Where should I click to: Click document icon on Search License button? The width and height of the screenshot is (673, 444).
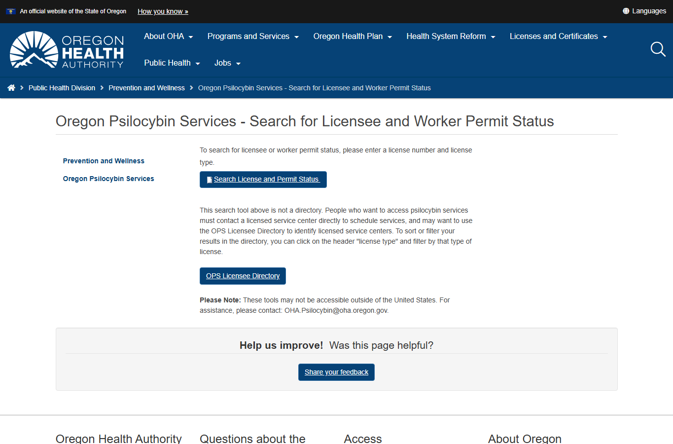point(210,180)
